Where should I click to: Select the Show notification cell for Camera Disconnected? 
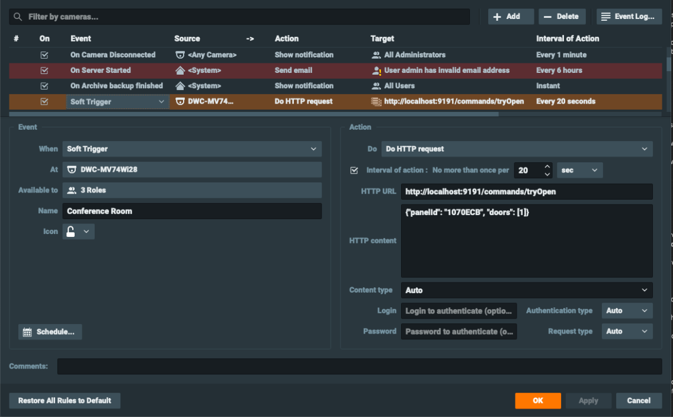point(304,55)
